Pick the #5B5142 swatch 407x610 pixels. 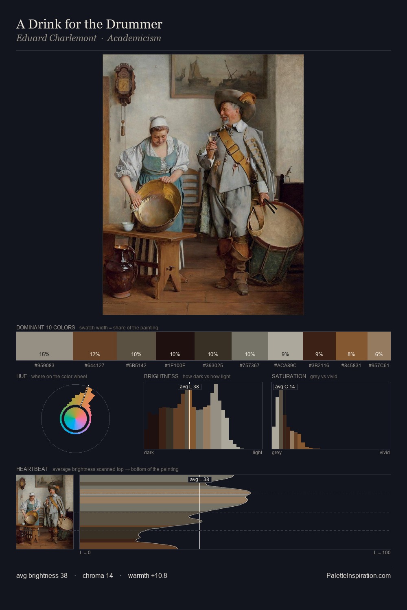tap(136, 346)
